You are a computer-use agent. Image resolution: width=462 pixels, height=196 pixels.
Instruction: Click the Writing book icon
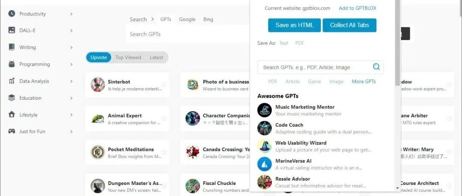pyautogui.click(x=12, y=47)
